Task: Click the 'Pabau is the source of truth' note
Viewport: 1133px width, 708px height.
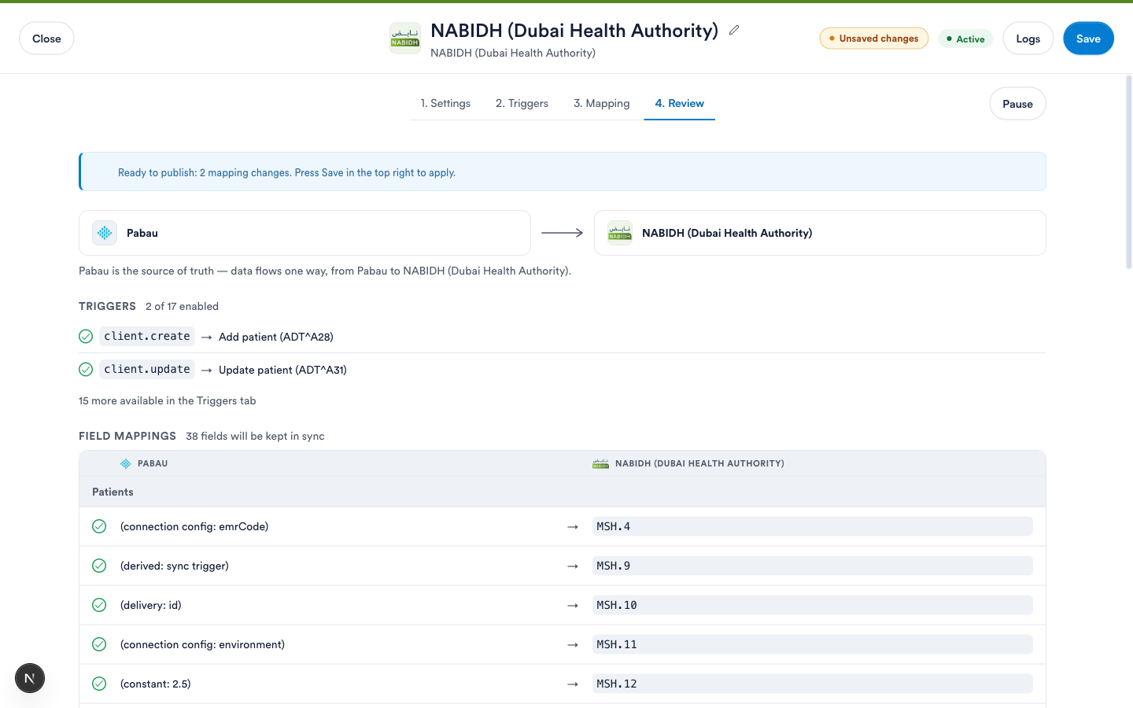Action: click(325, 271)
